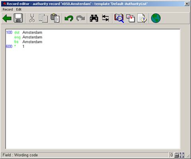Click field tag 600 in the editor

click(9, 47)
